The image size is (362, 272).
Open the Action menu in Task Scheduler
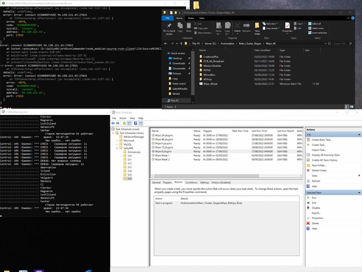(123, 118)
